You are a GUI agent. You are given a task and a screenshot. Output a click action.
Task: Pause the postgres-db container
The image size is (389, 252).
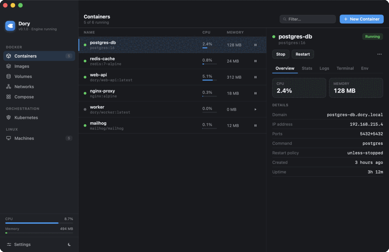pos(255,45)
